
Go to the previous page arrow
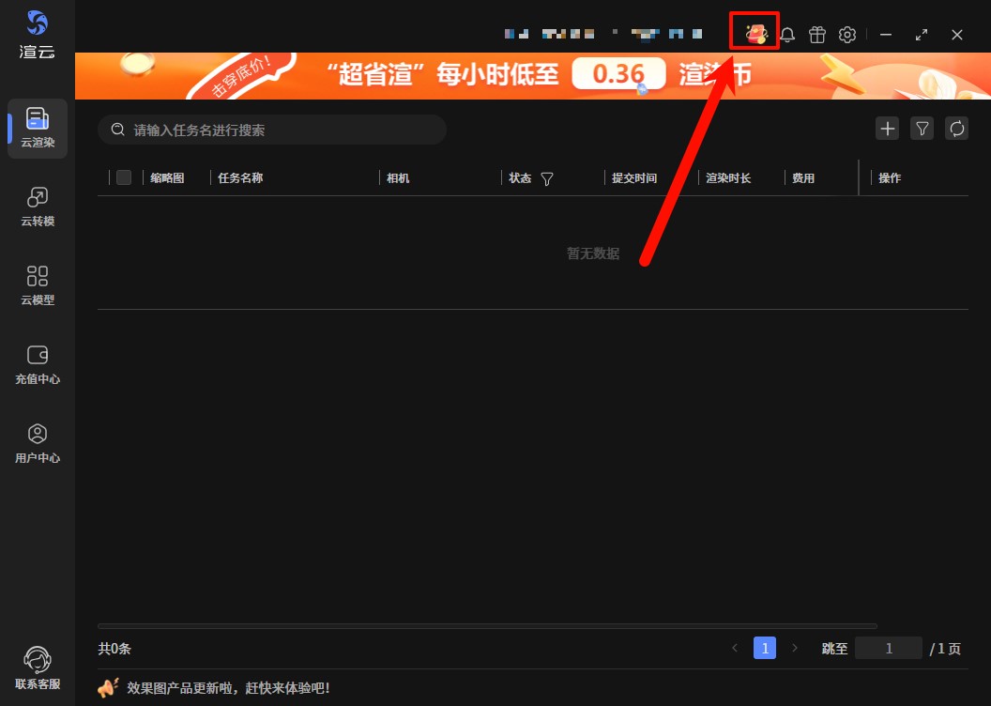(x=735, y=648)
